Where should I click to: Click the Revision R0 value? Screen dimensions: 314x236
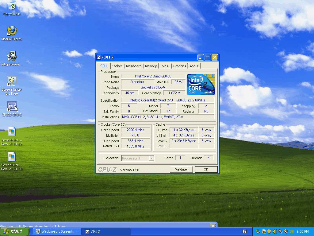click(206, 111)
